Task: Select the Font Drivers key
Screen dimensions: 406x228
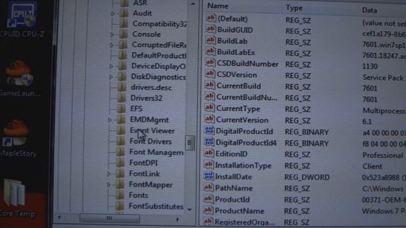Action: coord(151,141)
